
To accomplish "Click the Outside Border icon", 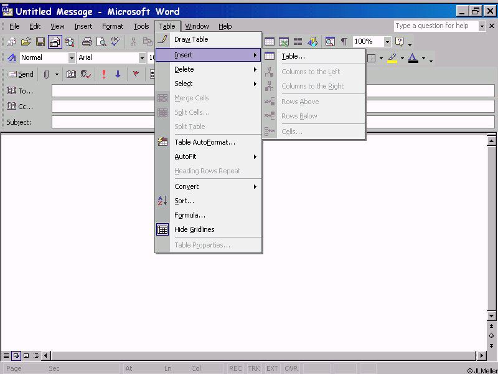I will (372, 58).
